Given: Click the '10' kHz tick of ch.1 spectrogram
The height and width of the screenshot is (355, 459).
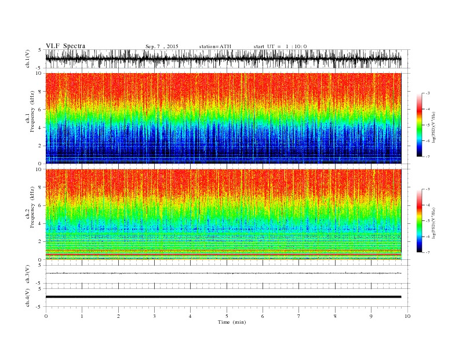Looking at the screenshot, I should pos(39,73).
